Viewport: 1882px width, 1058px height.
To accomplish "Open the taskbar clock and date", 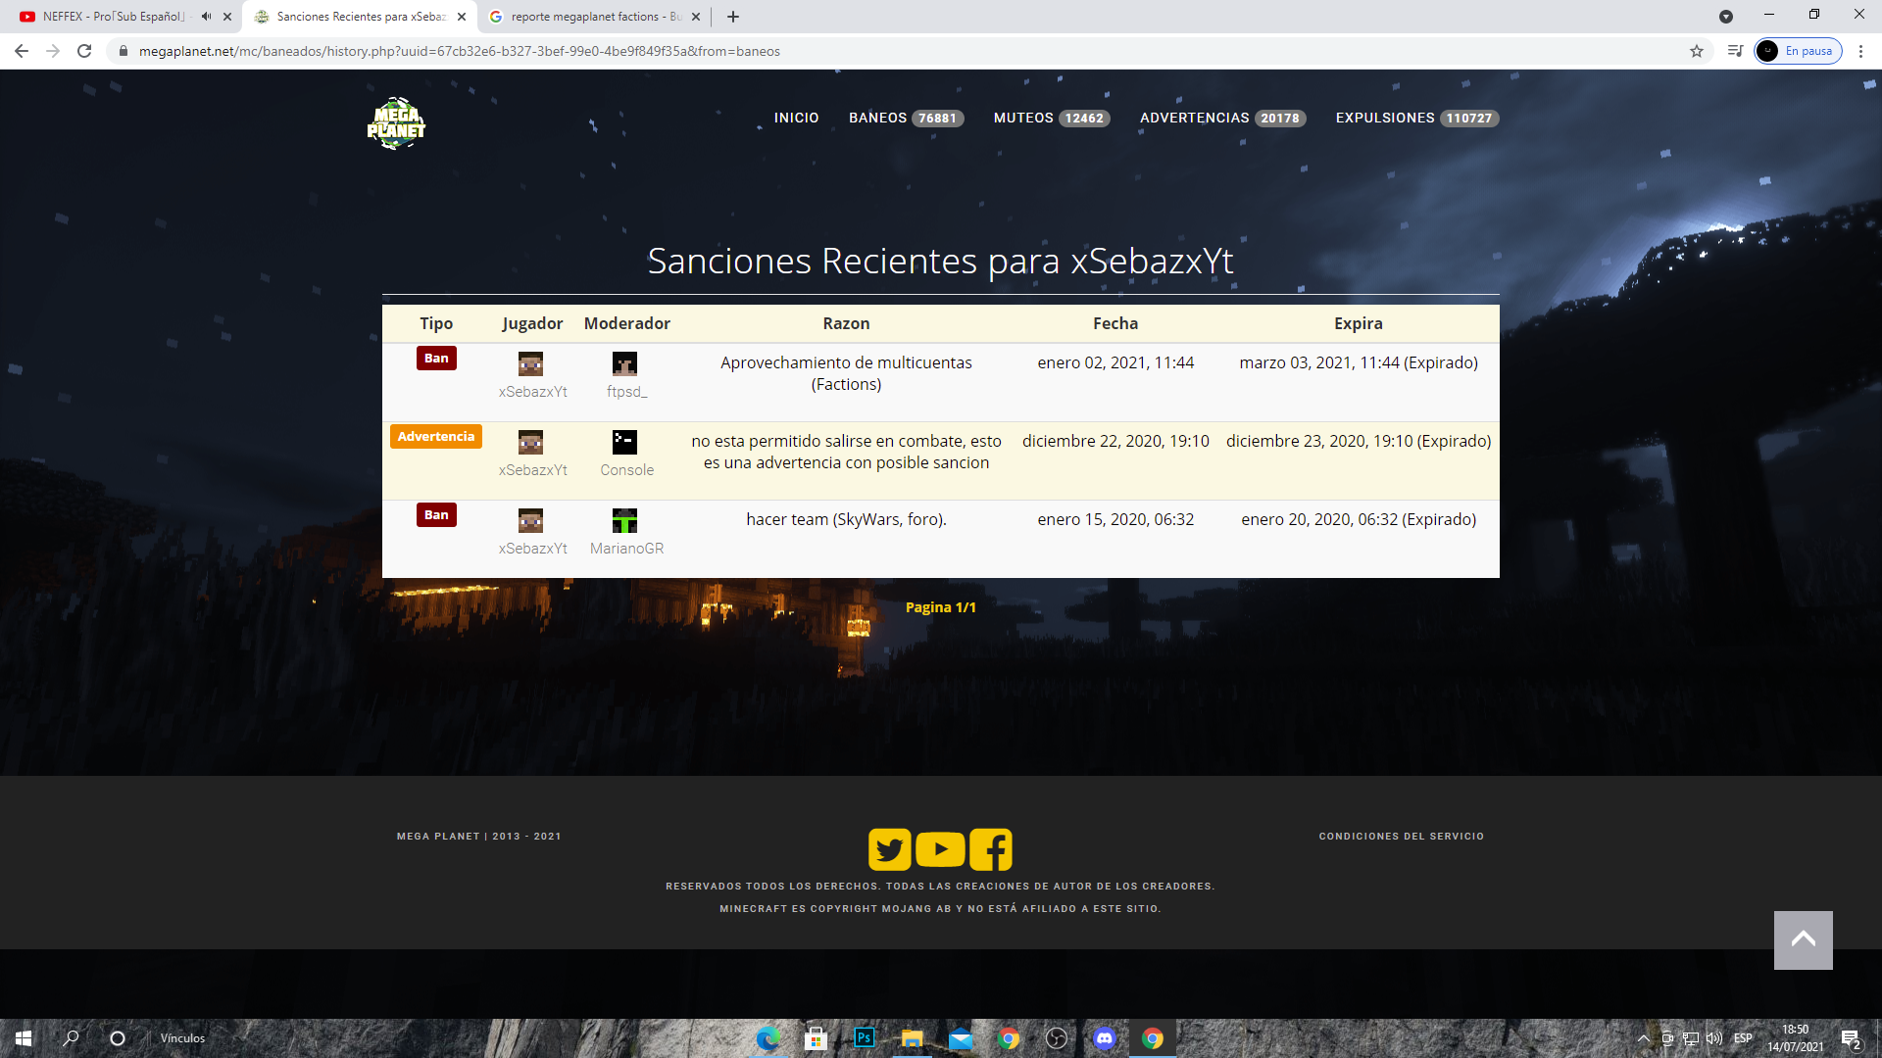I will click(x=1796, y=1038).
